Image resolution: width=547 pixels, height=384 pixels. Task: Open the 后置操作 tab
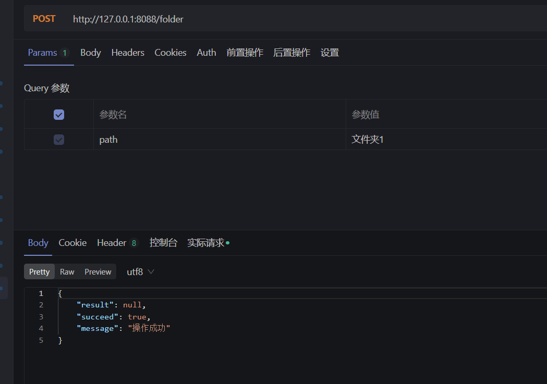point(291,52)
